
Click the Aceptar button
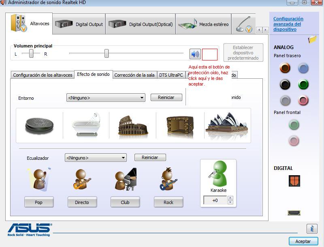click(303, 241)
